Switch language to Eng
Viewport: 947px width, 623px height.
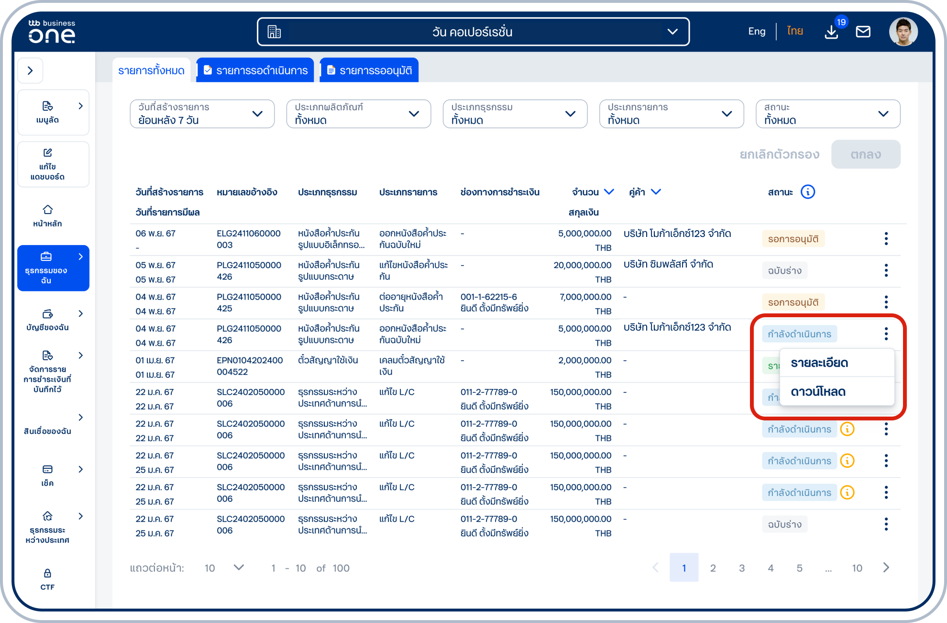[x=757, y=32]
